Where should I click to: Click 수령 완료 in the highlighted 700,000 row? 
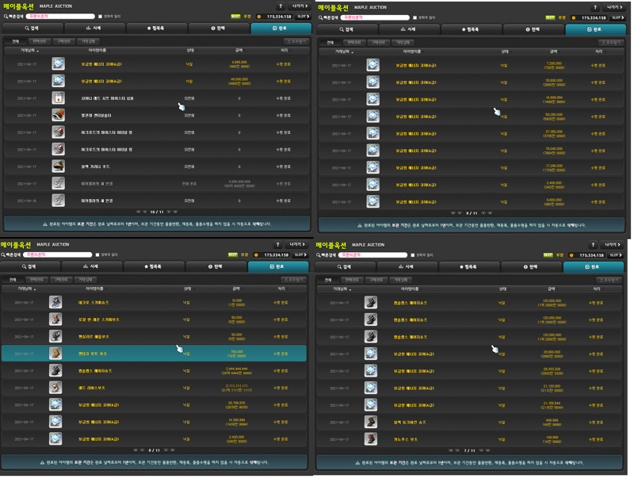pos(281,354)
